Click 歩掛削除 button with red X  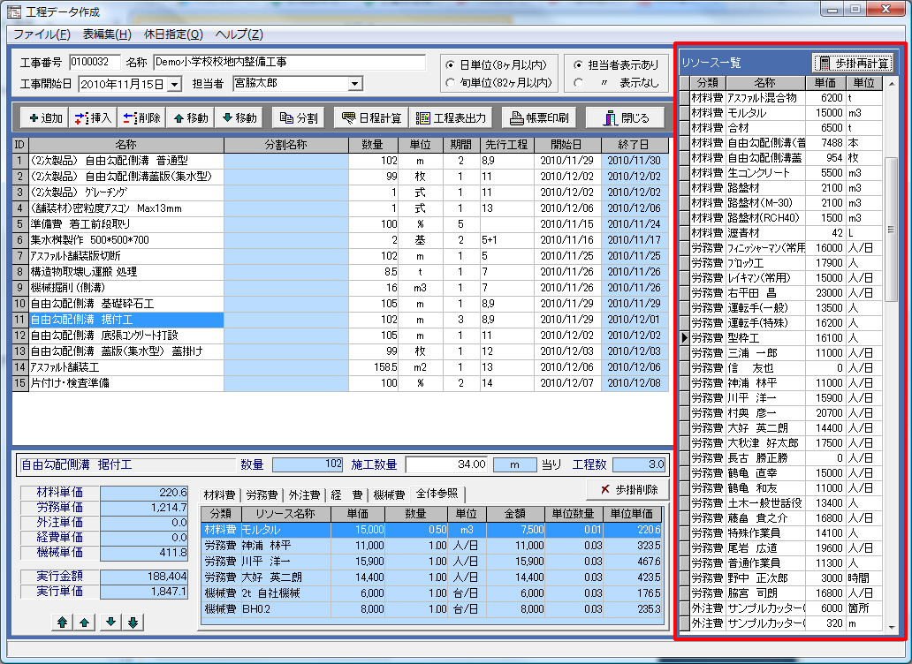[x=627, y=490]
